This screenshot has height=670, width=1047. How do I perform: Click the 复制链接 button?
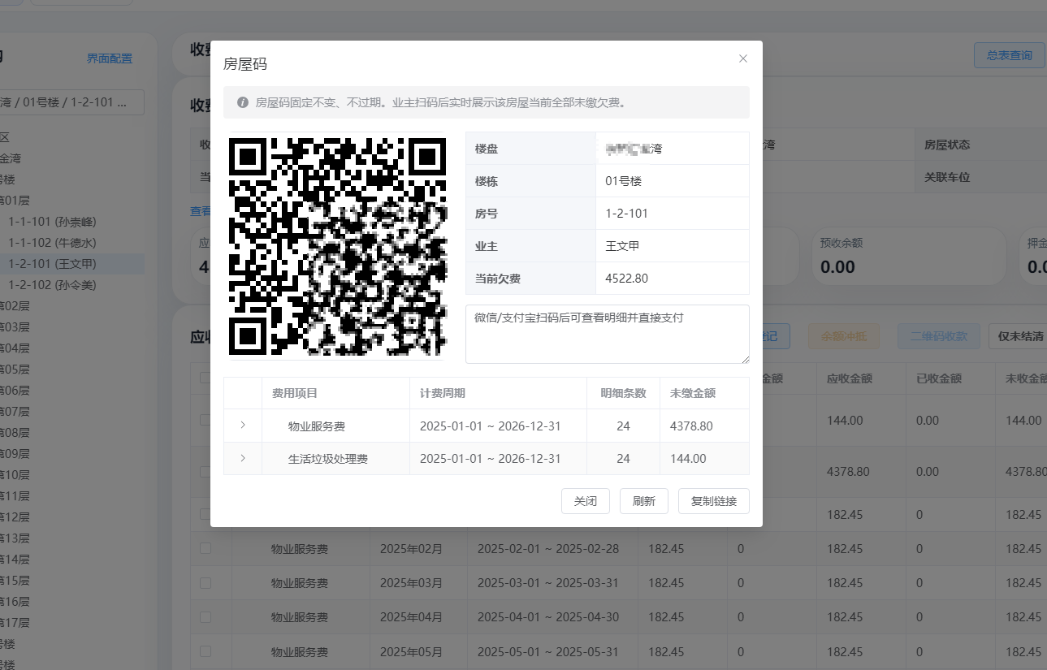[714, 501]
